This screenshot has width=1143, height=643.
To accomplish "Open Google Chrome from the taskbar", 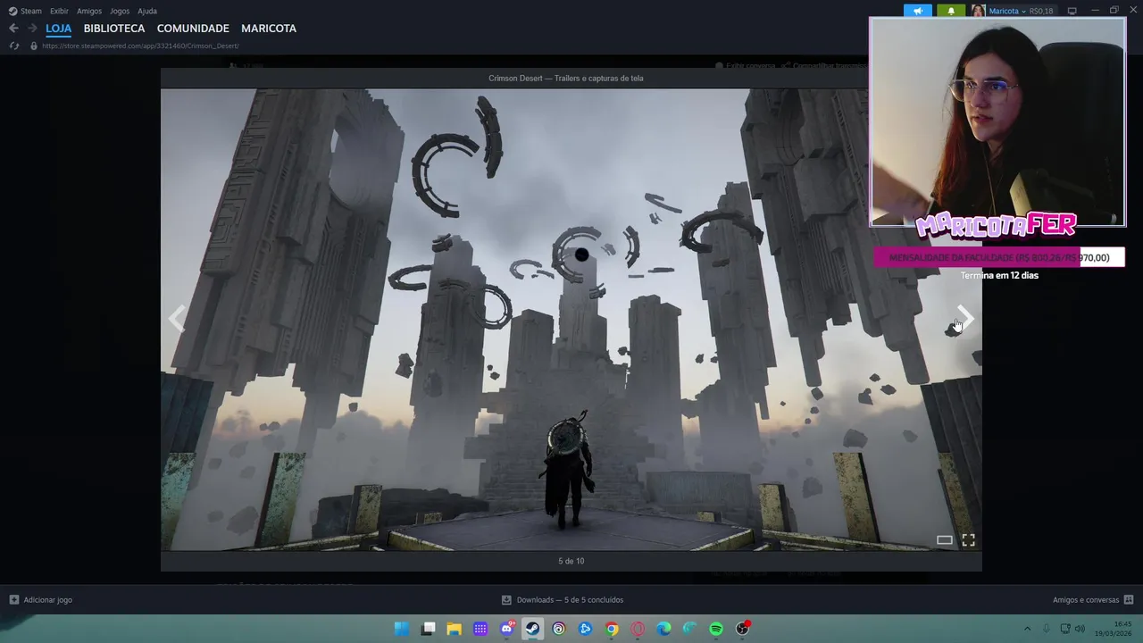I will pos(612,629).
